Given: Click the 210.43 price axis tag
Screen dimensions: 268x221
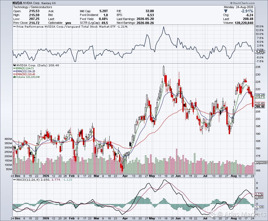Looking at the screenshot, I should pyautogui.click(x=260, y=103).
